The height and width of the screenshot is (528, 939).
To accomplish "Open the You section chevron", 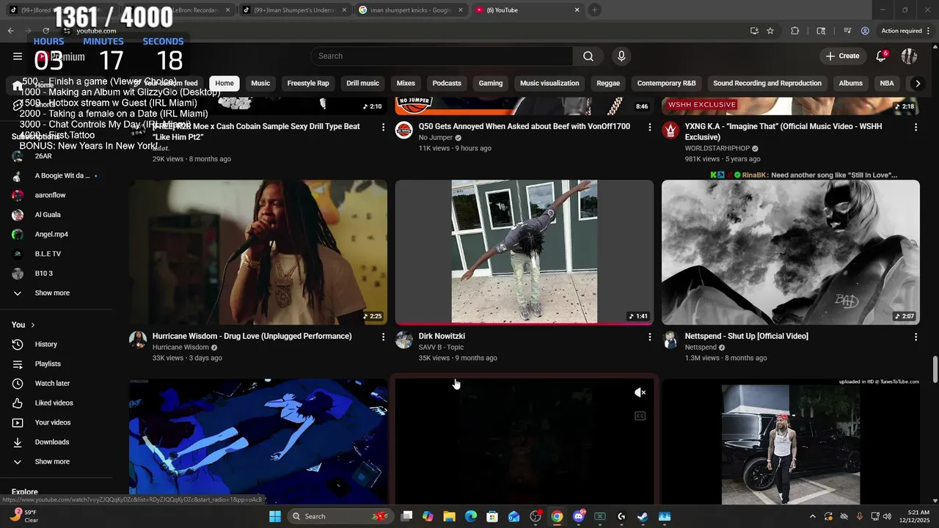I will [x=32, y=325].
